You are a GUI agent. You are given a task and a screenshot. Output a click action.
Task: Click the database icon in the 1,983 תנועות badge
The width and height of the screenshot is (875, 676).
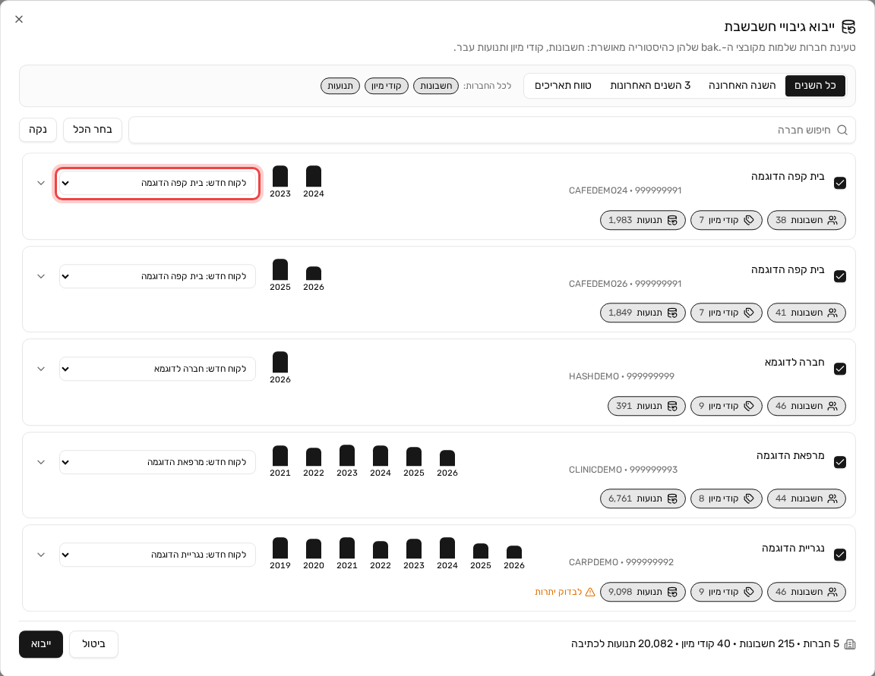tap(672, 220)
